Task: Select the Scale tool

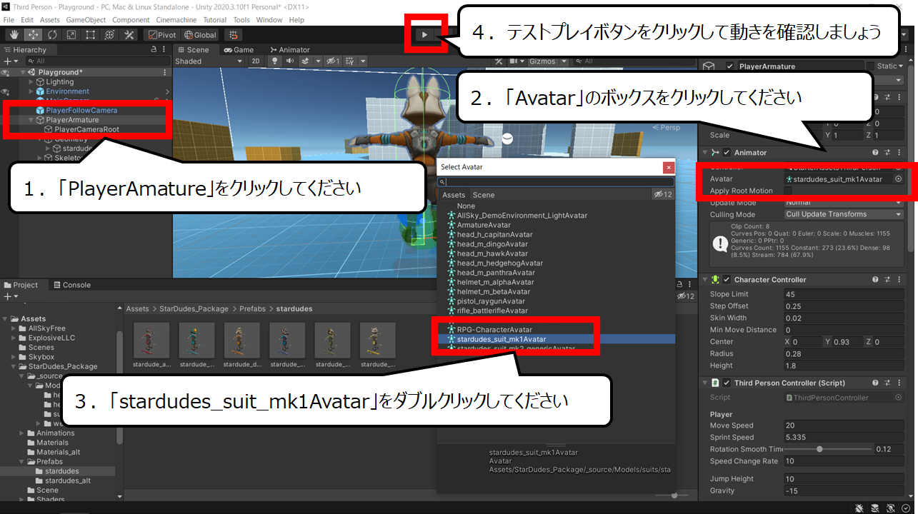Action: tap(71, 34)
